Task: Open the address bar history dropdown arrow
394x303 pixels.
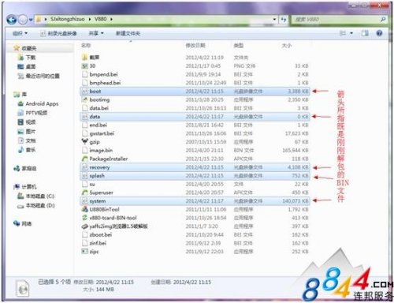Action: coord(274,20)
